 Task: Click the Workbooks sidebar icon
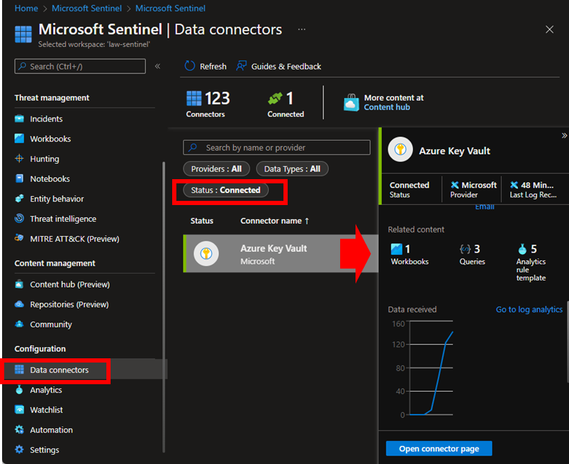[19, 139]
